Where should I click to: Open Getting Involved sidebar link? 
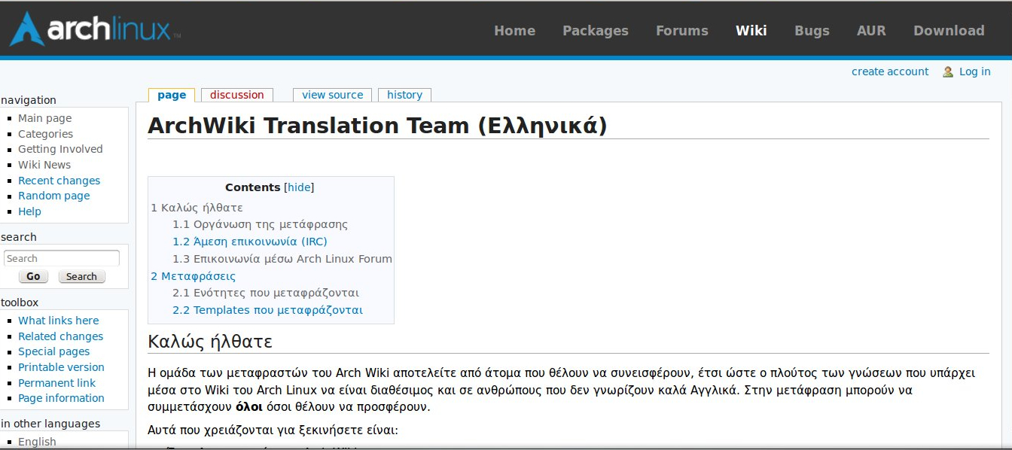(x=60, y=149)
